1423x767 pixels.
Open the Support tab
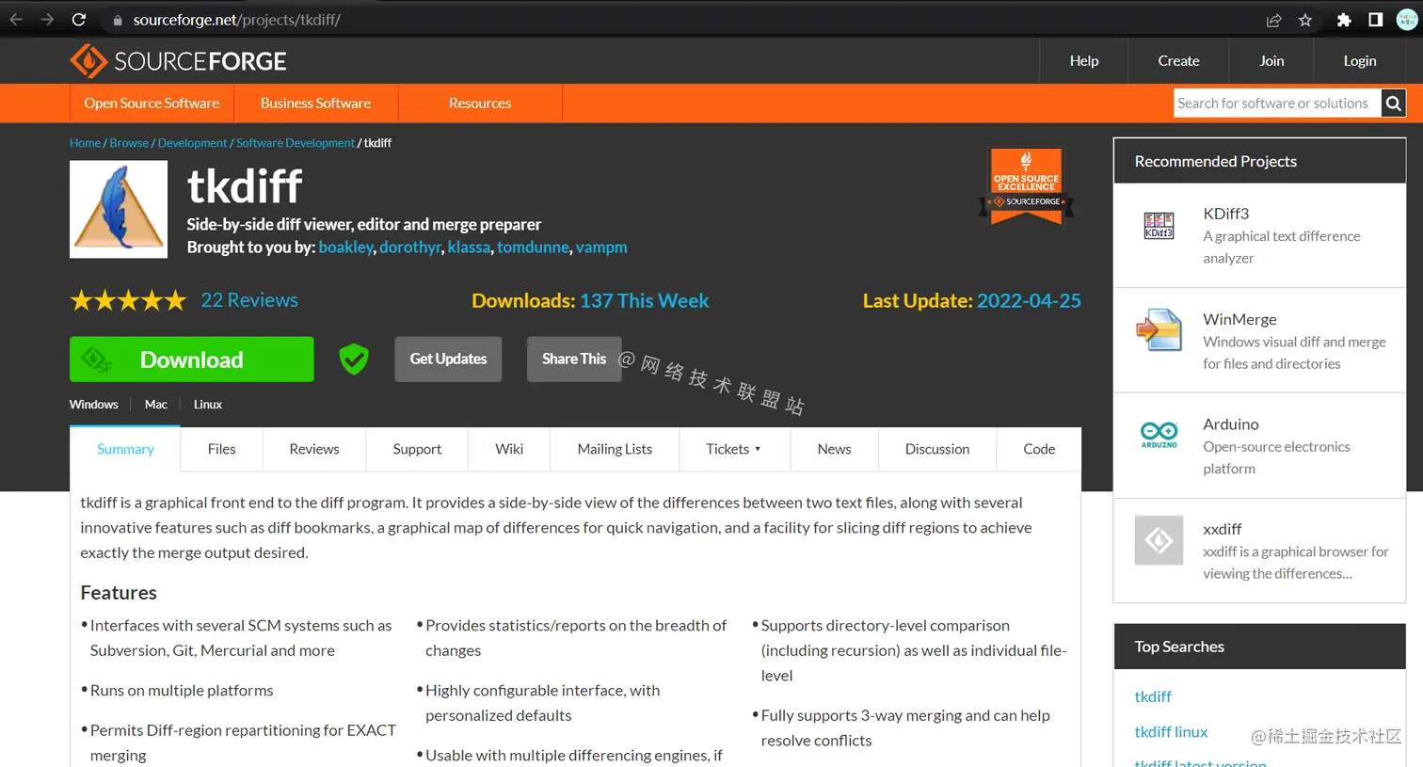(x=417, y=450)
